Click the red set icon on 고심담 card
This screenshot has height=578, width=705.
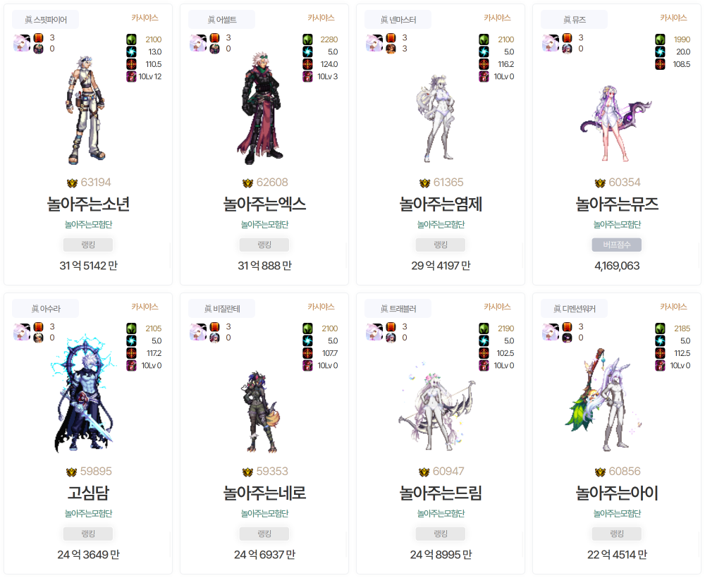click(39, 327)
